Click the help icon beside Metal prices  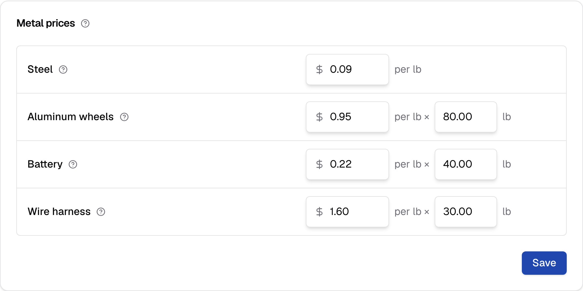point(85,23)
